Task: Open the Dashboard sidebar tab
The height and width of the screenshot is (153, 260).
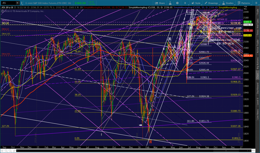Action: (258, 88)
